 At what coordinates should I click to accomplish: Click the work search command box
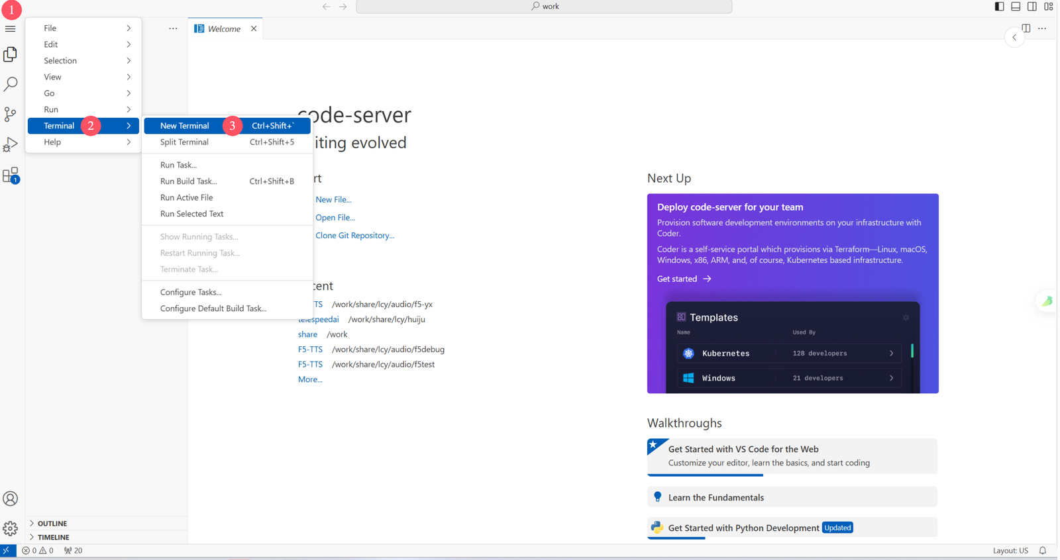(x=544, y=7)
